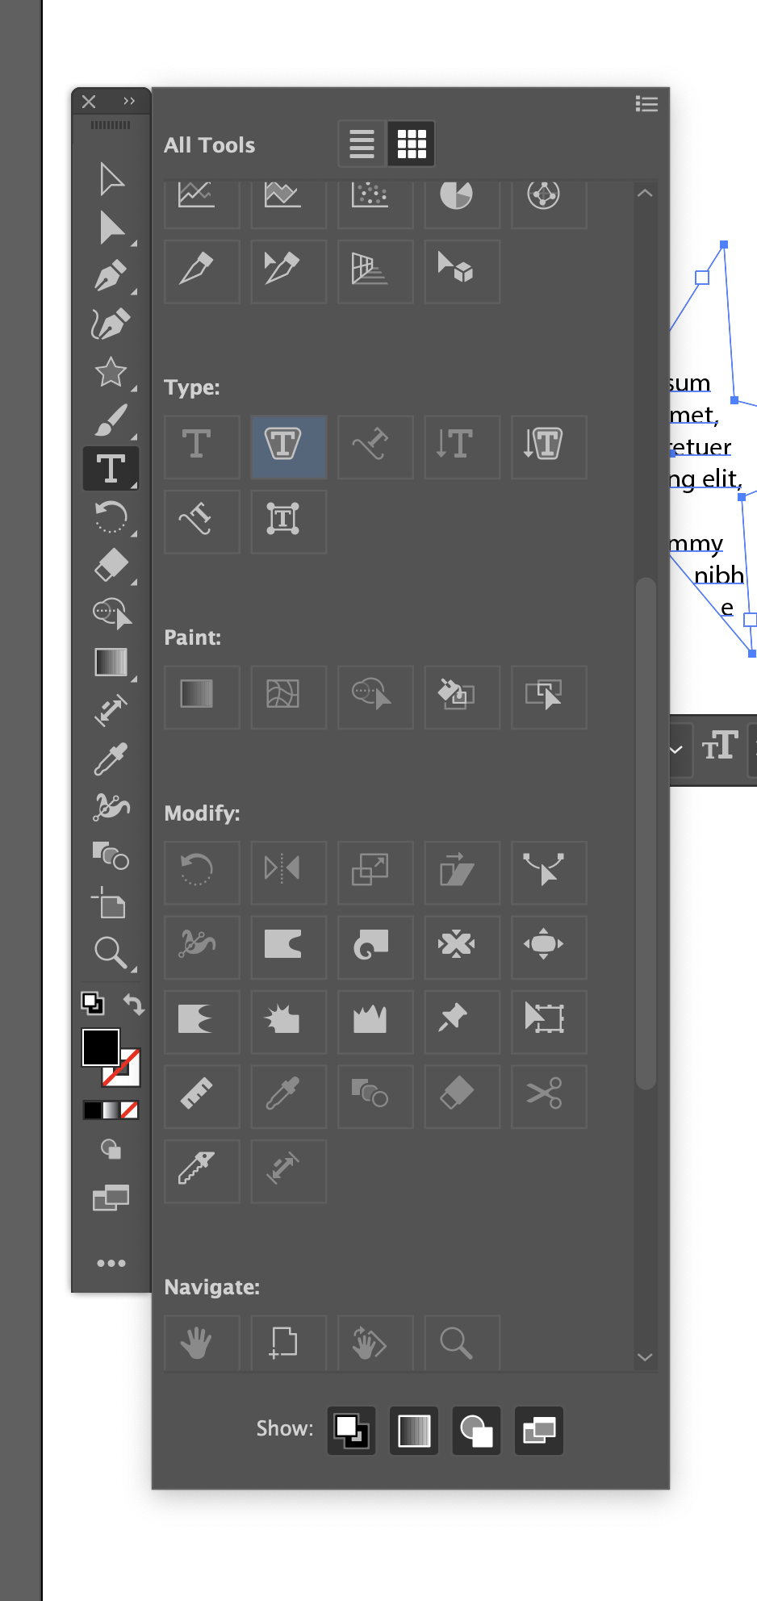Set paint to None with red slash button
Screen dimensions: 757x1601
129,1110
